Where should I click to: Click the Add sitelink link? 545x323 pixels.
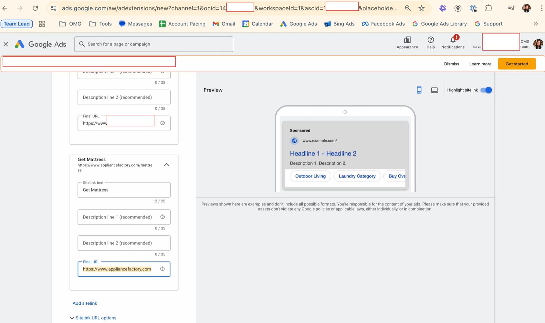[85, 303]
